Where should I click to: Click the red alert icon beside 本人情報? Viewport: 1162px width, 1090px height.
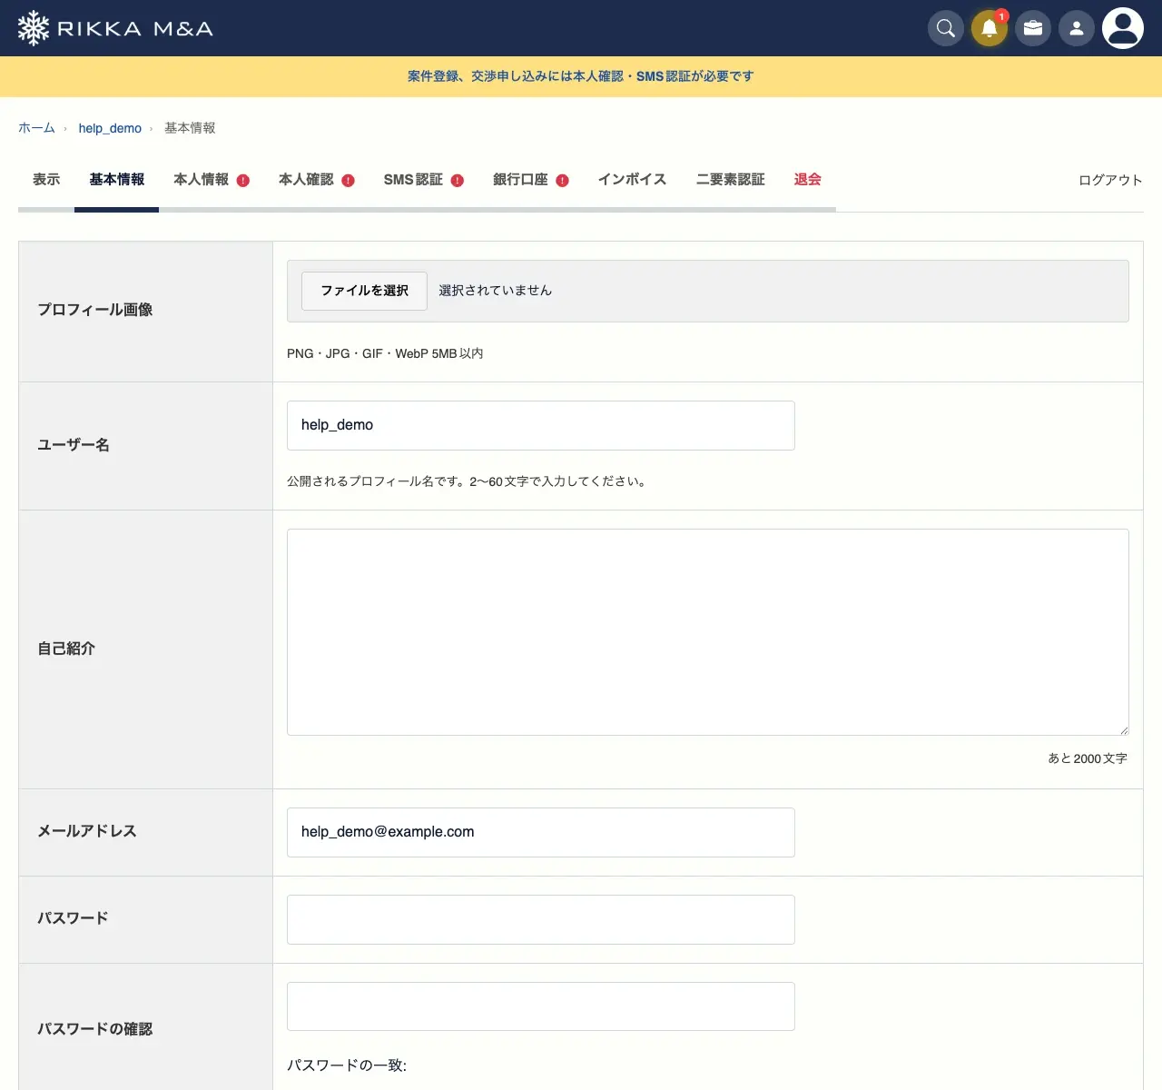(243, 181)
